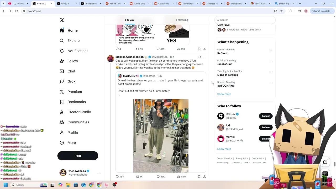The width and height of the screenshot is (336, 189).
Task: Expand thenewshobo account menu dots
Action: (x=99, y=173)
